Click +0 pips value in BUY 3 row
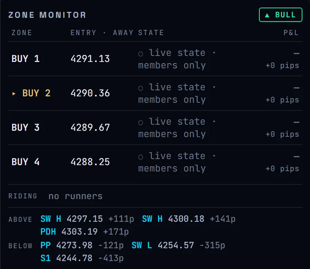Viewport: 310px width, 269px height. pyautogui.click(x=282, y=134)
